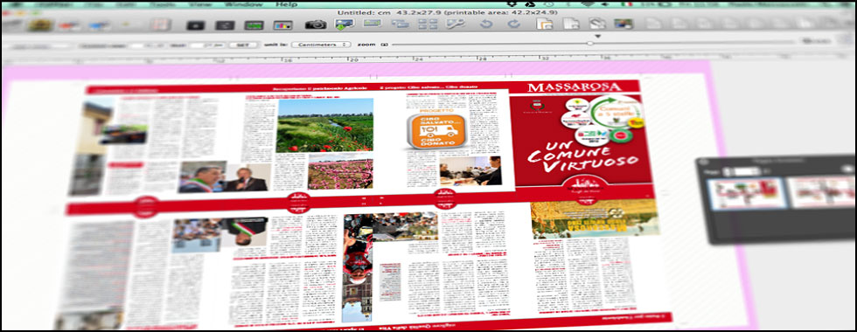Image resolution: width=857 pixels, height=332 pixels.
Task: Click the redo arrow icon
Action: pyautogui.click(x=514, y=24)
